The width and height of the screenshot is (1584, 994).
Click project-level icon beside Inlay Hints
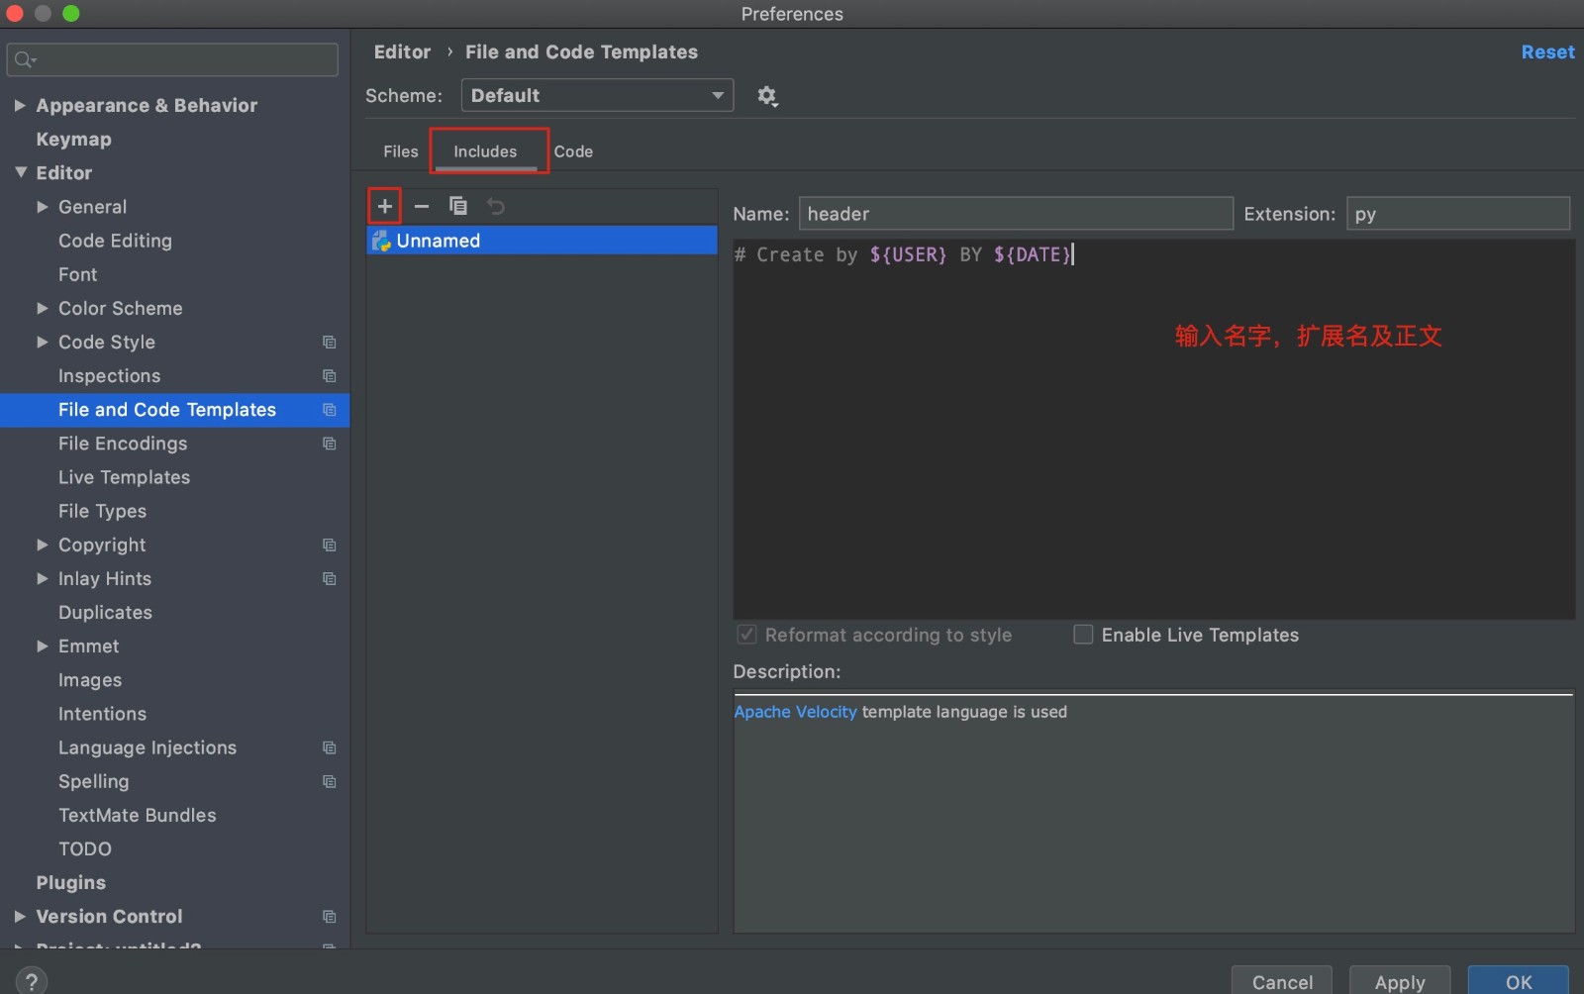330,579
